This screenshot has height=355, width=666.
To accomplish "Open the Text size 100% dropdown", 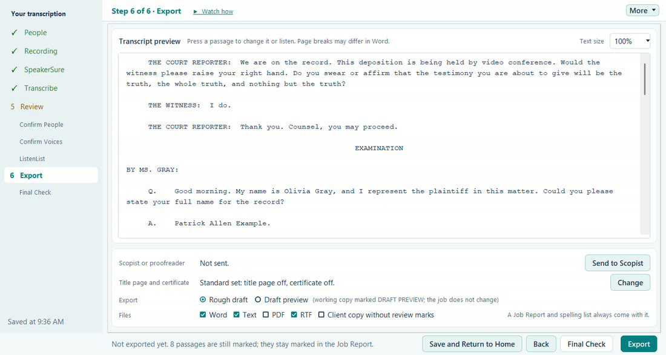I will pos(630,41).
